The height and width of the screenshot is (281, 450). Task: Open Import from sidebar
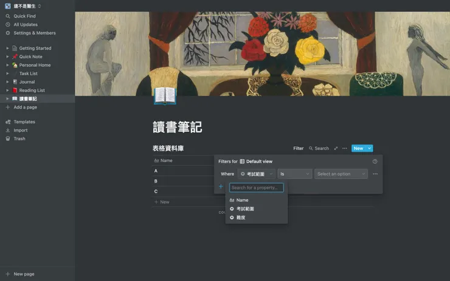(x=21, y=130)
